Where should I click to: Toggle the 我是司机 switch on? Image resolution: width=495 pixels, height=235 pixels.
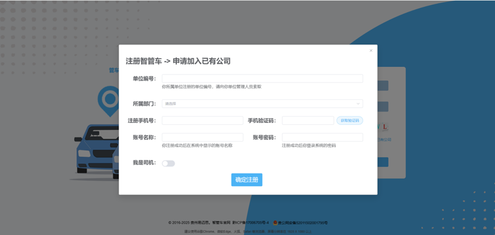pyautogui.click(x=168, y=163)
